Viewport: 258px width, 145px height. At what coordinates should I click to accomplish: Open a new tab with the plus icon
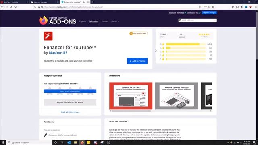[x=93, y=2]
